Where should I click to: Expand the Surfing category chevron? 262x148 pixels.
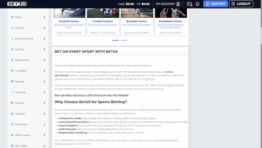(x=45, y=49)
